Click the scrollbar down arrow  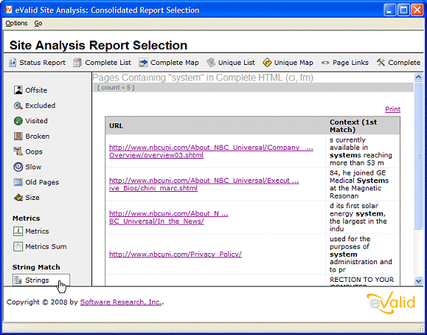click(418, 280)
